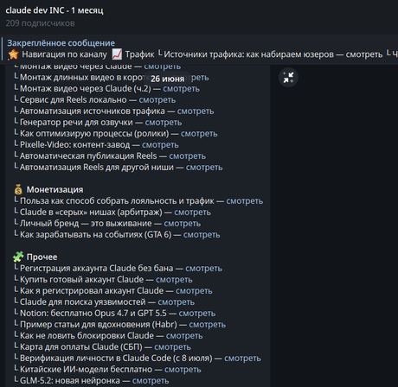Click the text Сервис для Reels локально
Screen dimensions: 398x387
tap(74, 99)
